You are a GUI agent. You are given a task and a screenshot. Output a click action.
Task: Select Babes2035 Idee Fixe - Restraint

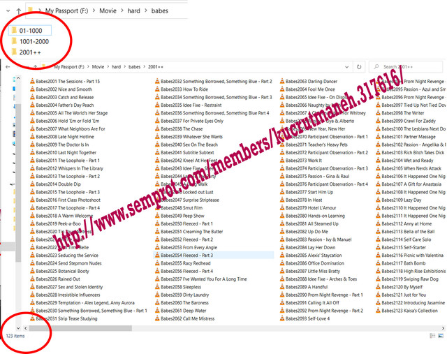(x=189, y=105)
